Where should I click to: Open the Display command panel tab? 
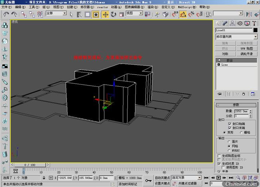[x=247, y=23]
